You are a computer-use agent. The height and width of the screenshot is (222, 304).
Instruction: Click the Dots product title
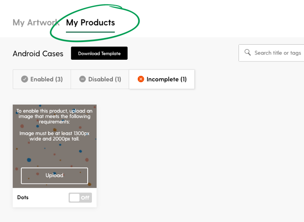click(x=23, y=197)
